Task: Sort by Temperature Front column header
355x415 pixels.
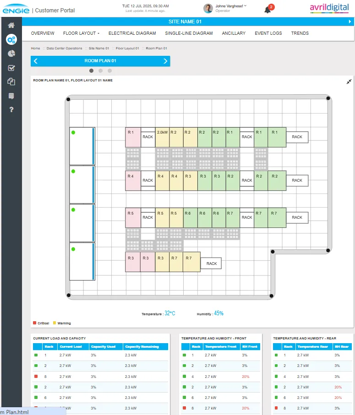Action: pos(221,347)
